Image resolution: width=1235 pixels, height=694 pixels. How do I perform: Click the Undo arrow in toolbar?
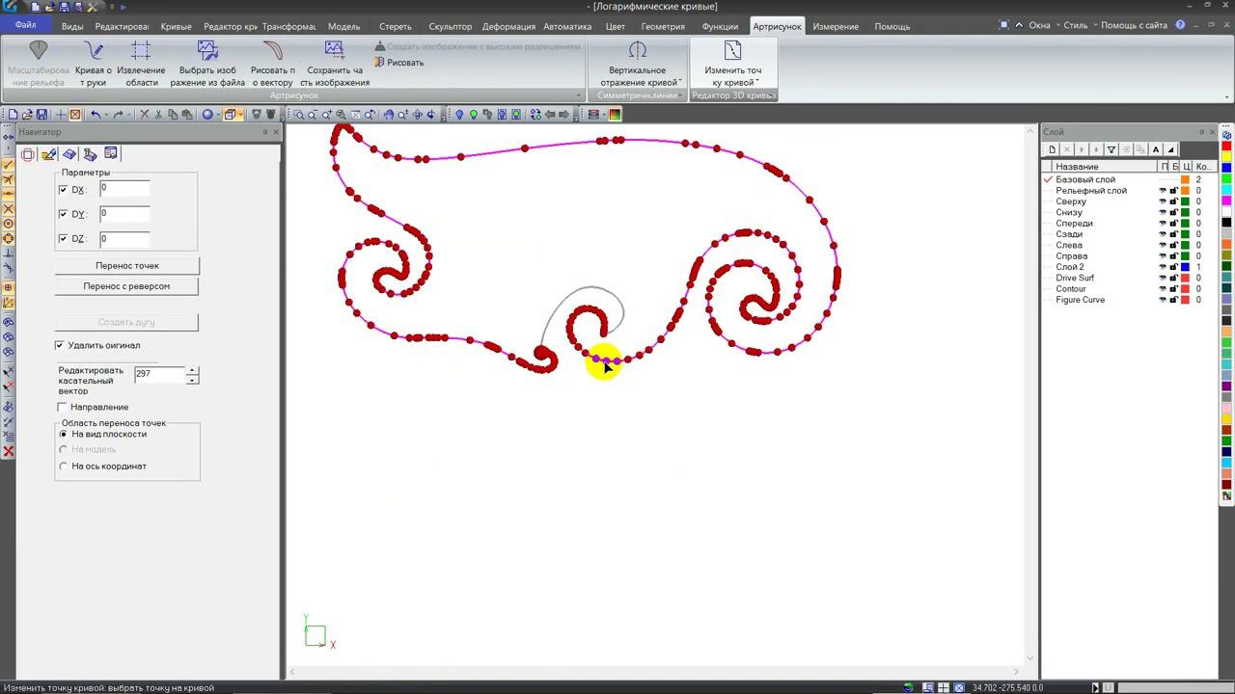coord(96,115)
